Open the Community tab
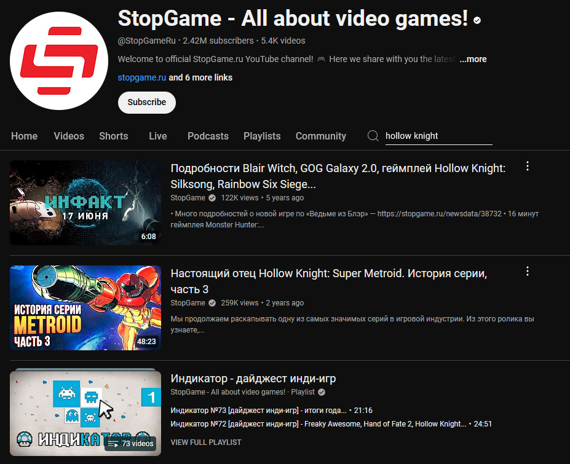Screen dimensions: 570x464 tap(320, 136)
